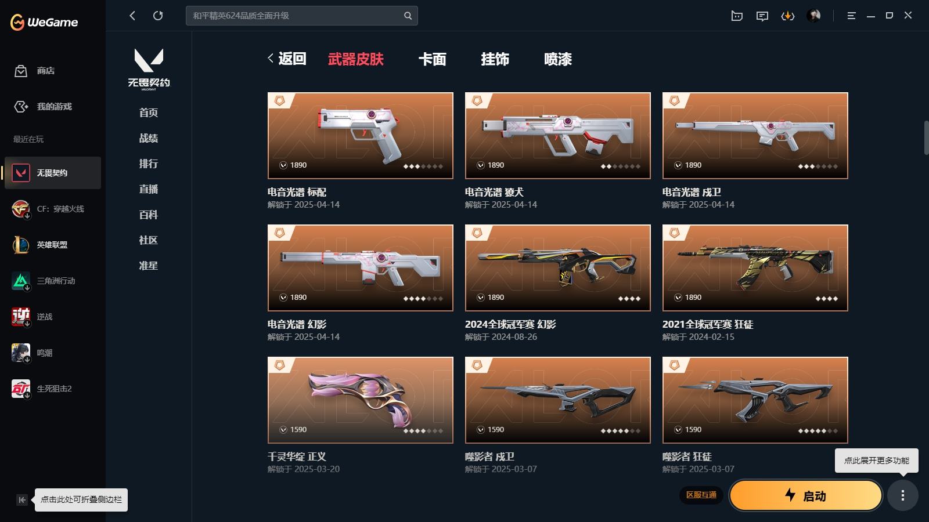The image size is (929, 522).
Task: Open the folder icon in title bar
Action: click(737, 16)
